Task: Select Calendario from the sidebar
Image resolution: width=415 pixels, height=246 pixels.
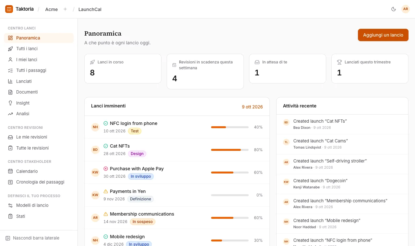Action: pos(39,171)
